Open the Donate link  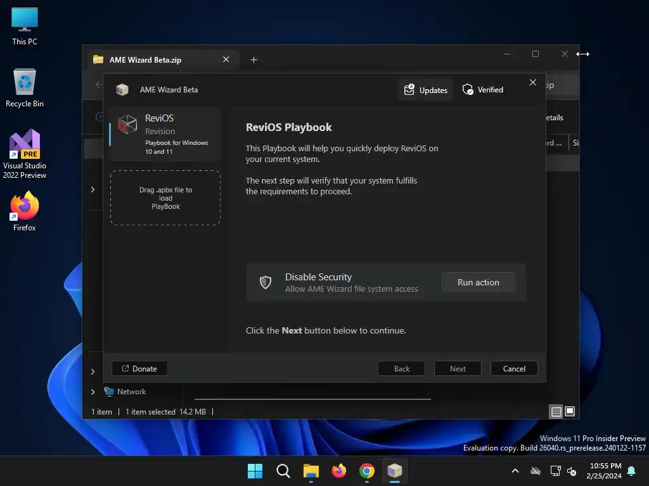pos(139,369)
